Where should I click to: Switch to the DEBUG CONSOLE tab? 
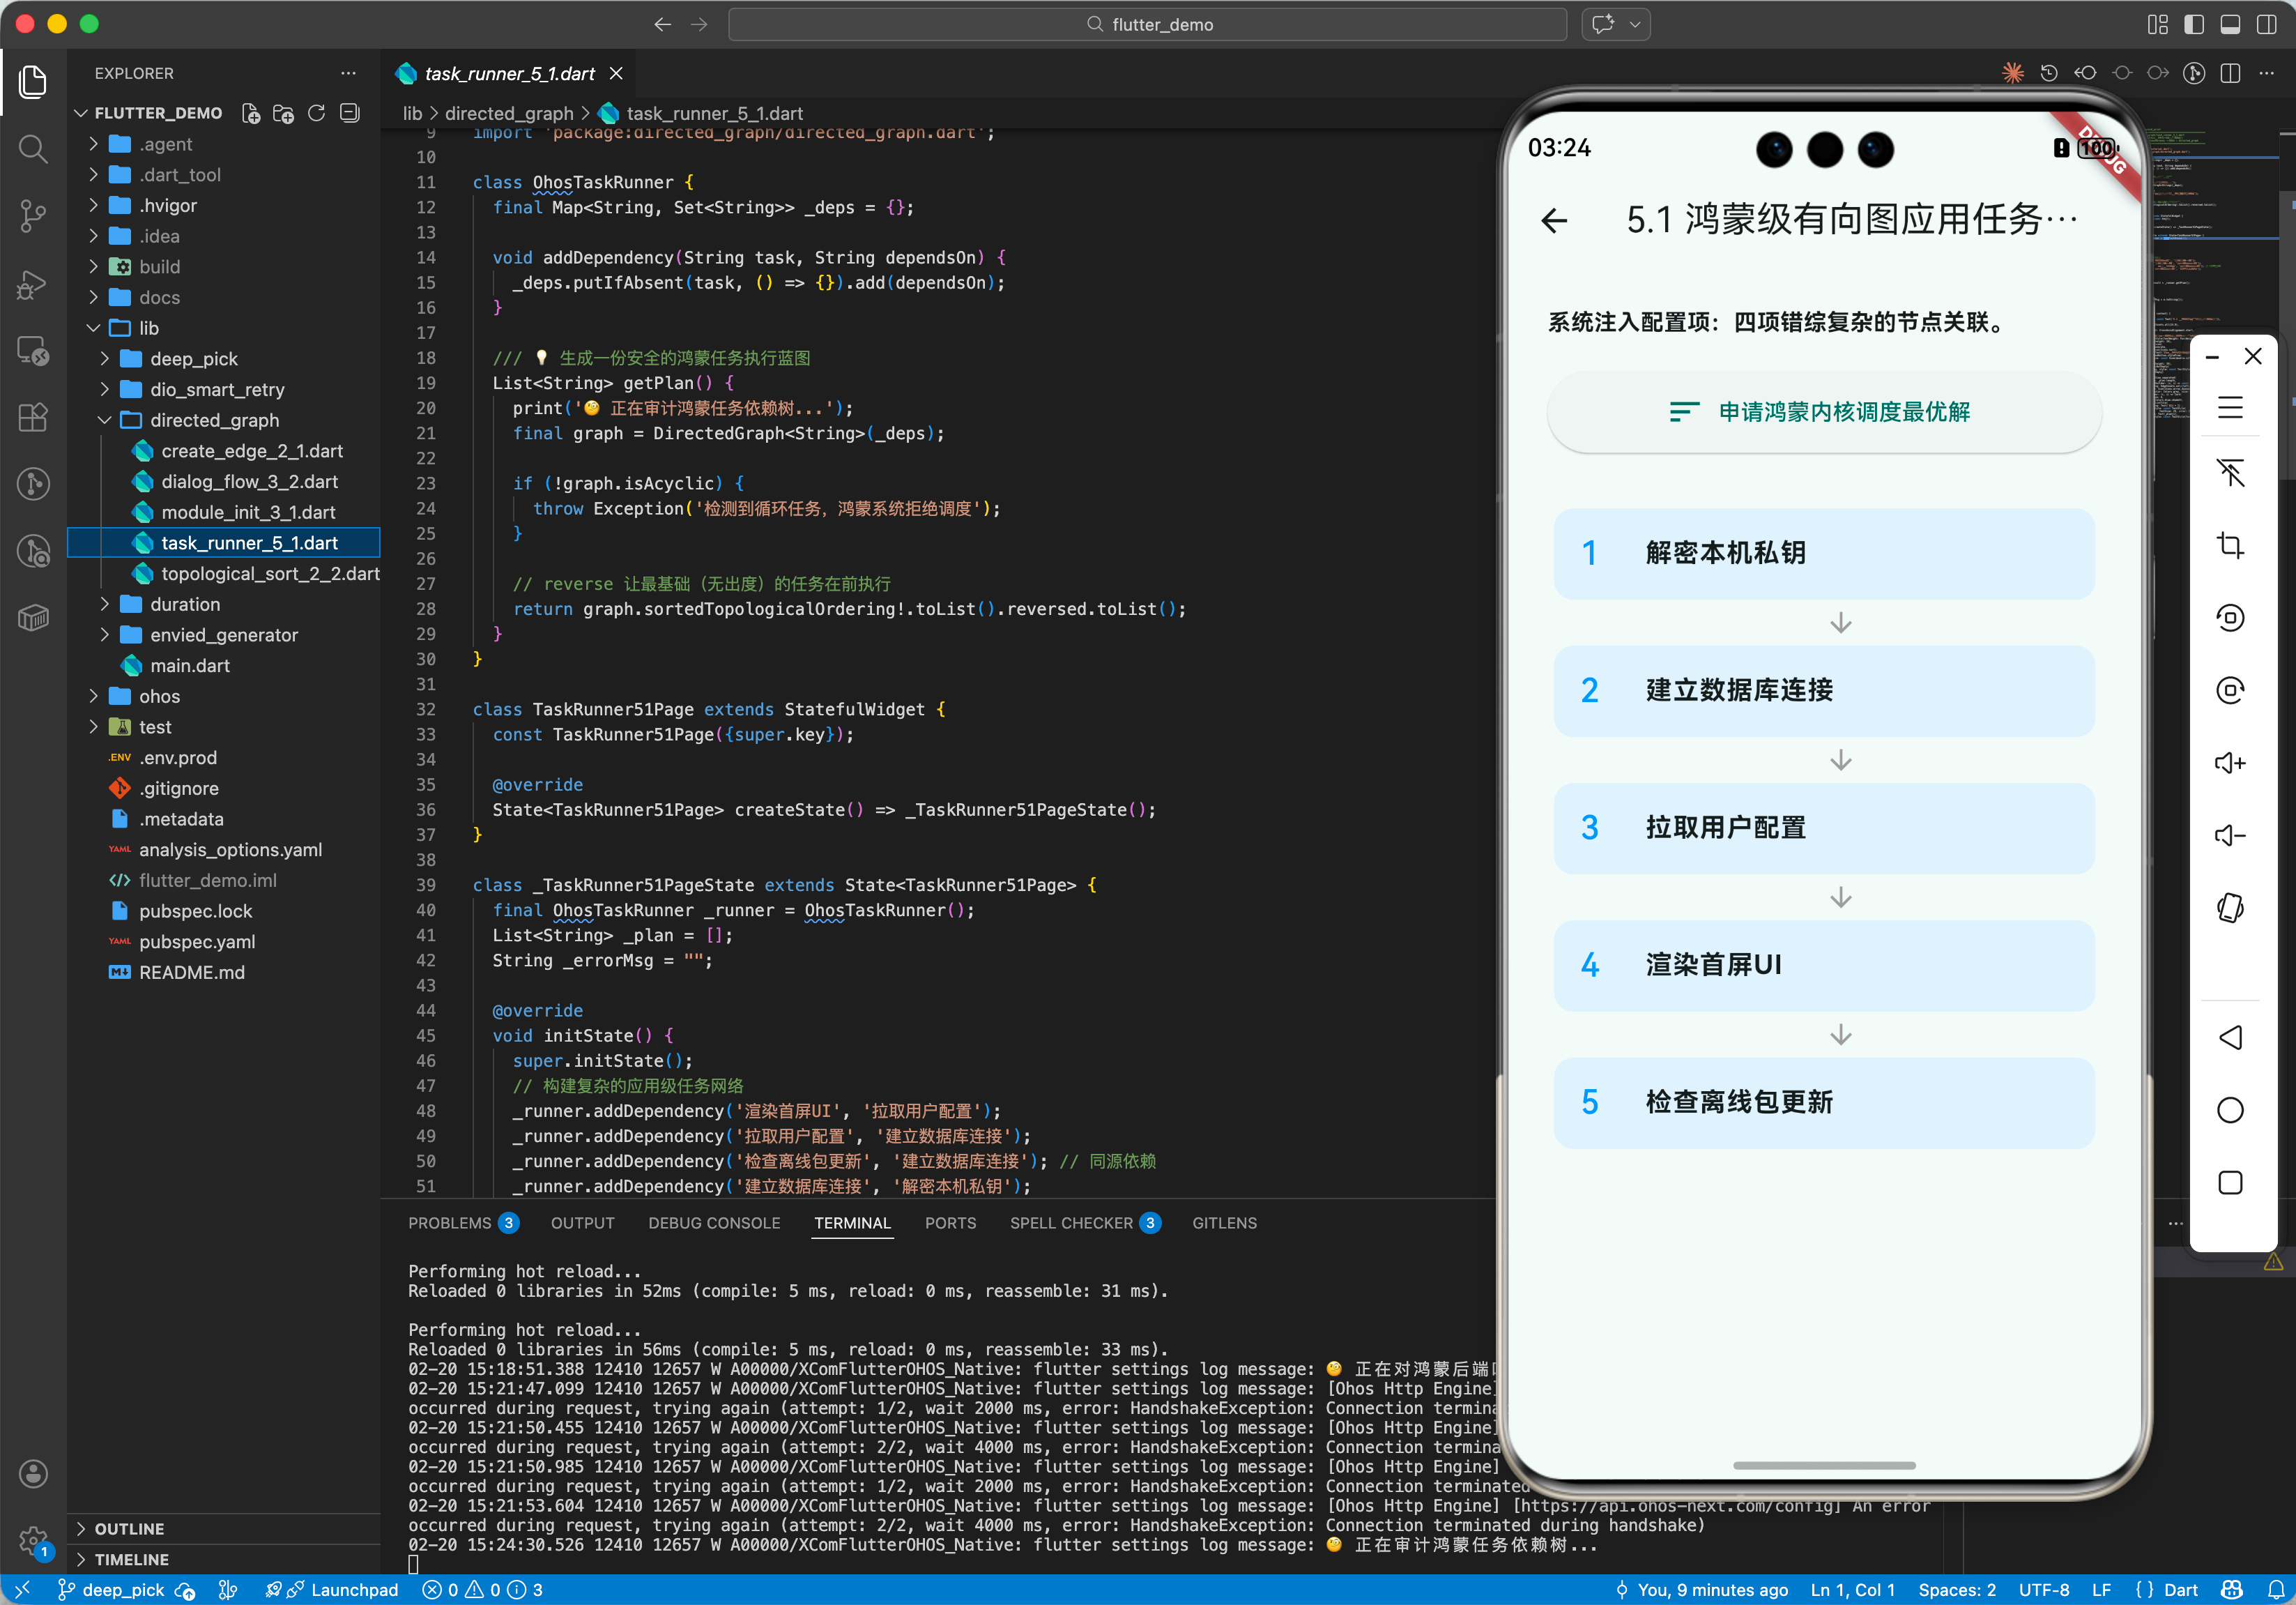[713, 1223]
